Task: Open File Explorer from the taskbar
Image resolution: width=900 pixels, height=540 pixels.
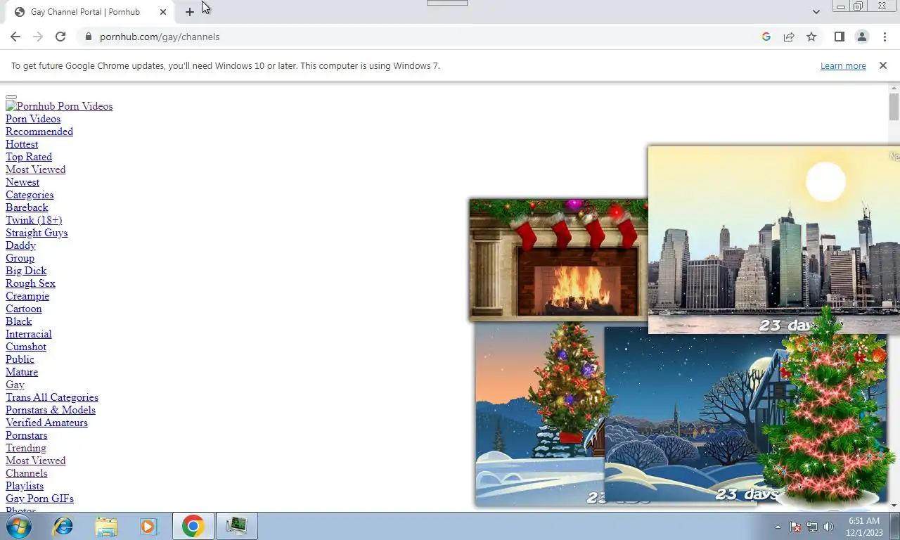Action: coord(106,526)
